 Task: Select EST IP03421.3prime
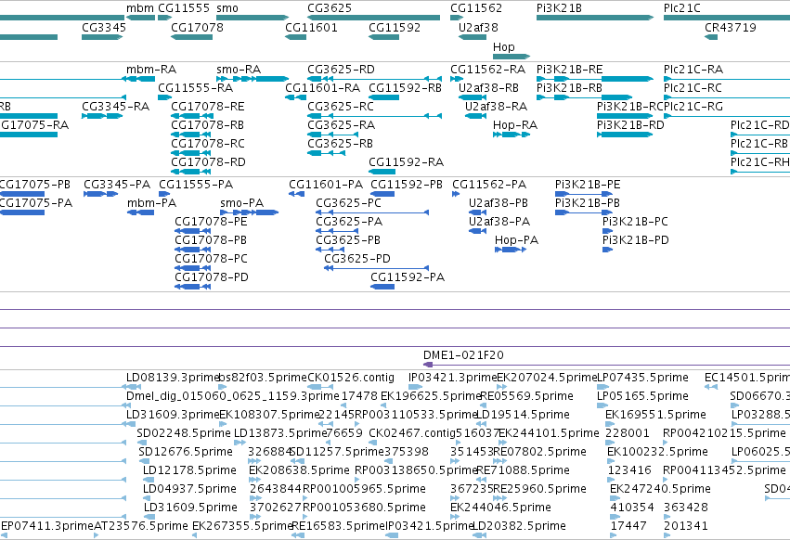(x=416, y=387)
